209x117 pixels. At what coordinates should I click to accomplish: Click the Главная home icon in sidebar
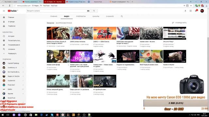pos(4,17)
